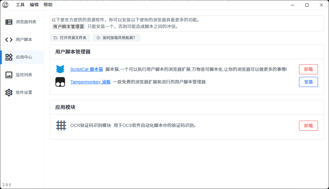Click the app center grid icon

click(x=9, y=57)
